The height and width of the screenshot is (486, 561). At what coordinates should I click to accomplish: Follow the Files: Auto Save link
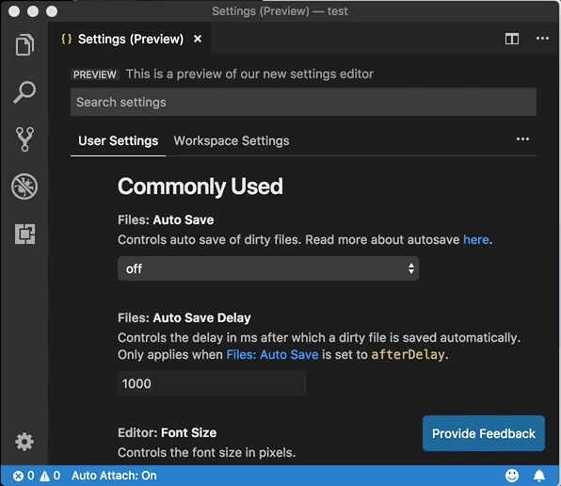pos(272,355)
